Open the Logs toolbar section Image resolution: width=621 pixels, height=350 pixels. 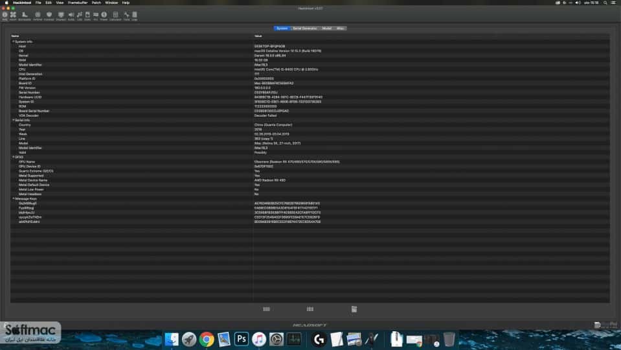tap(135, 16)
